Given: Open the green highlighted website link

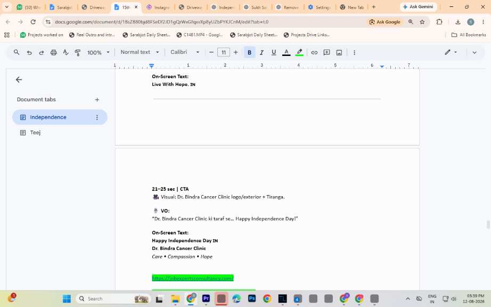Looking at the screenshot, I should [193, 278].
